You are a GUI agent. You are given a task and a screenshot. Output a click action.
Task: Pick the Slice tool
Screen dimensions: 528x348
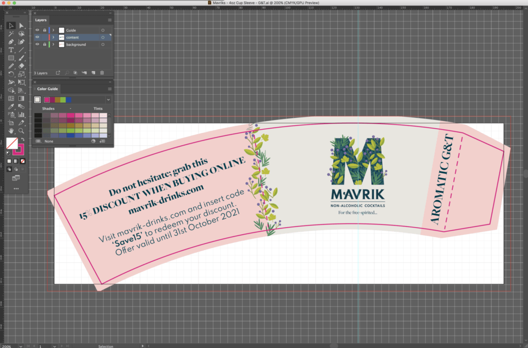coord(21,123)
